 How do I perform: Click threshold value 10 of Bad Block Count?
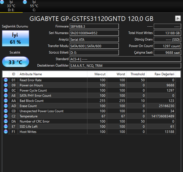click(143, 101)
